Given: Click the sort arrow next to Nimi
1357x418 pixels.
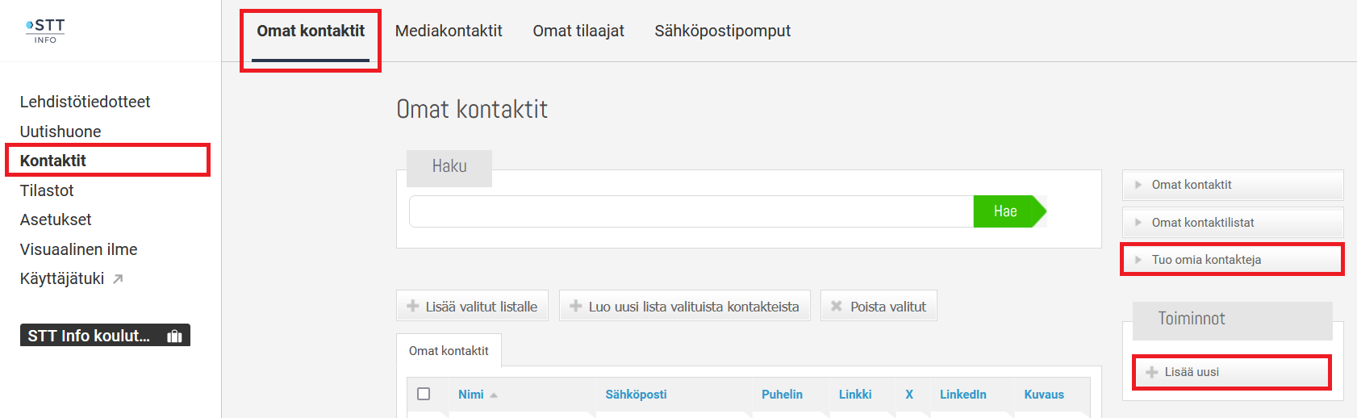Looking at the screenshot, I should [x=494, y=395].
